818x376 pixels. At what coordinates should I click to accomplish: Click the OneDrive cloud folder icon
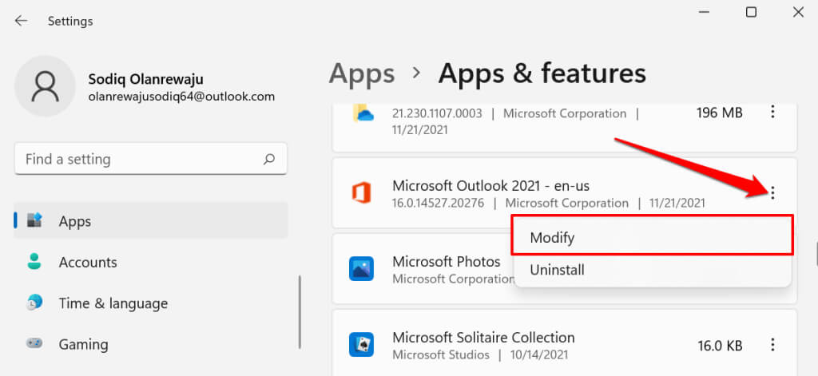click(362, 114)
